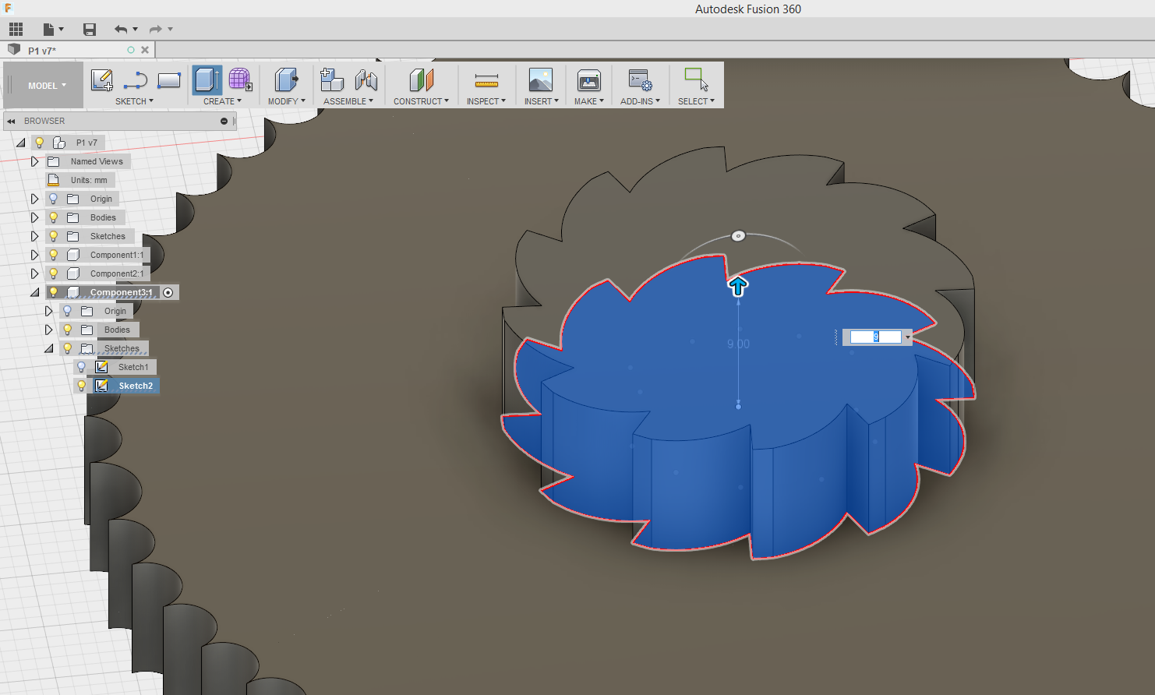Select the Press Pull modify tool
This screenshot has height=695, width=1155.
point(287,80)
